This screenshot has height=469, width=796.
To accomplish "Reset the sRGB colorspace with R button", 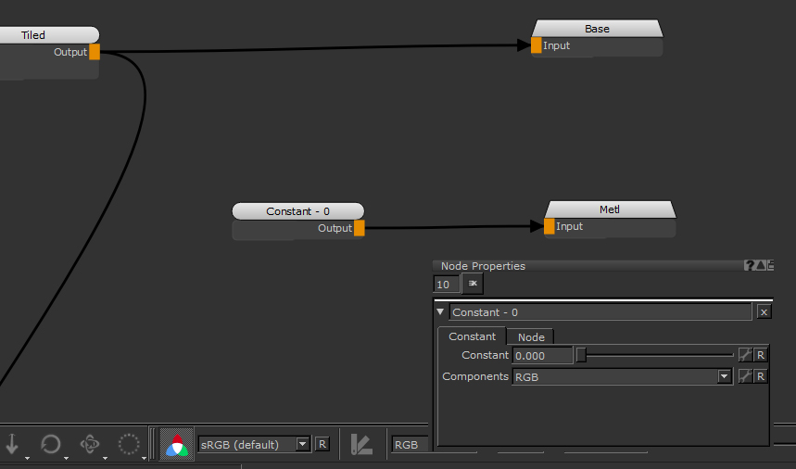I will [x=322, y=444].
